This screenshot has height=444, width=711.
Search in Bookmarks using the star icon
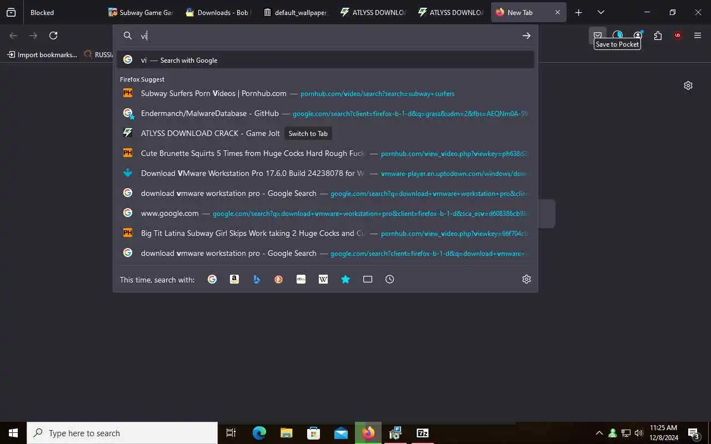(x=346, y=279)
